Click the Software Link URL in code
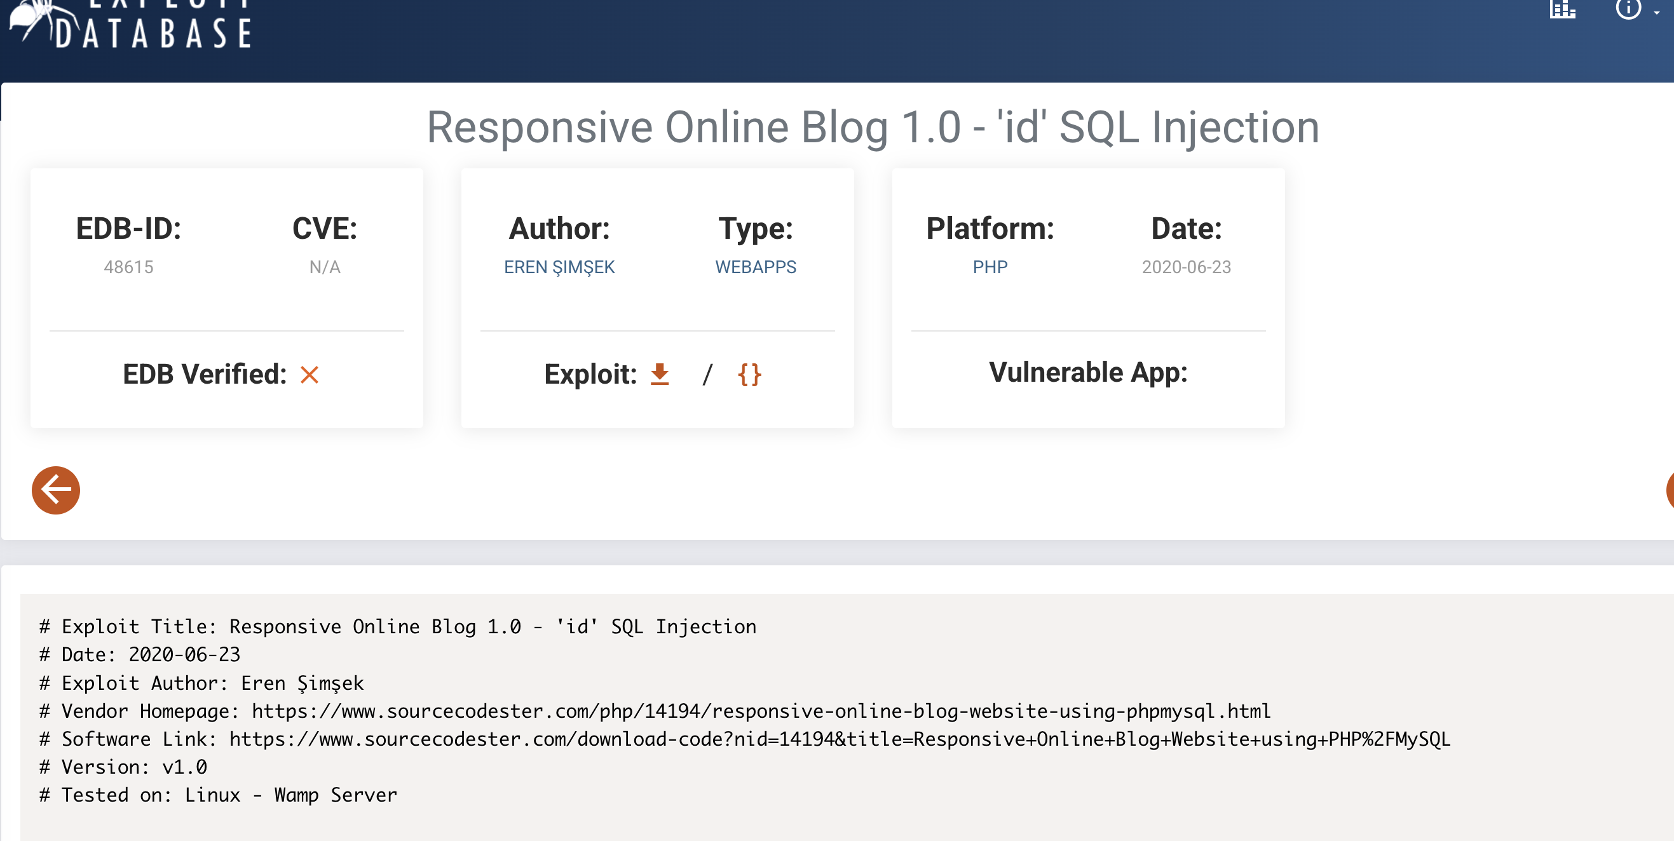Viewport: 1674px width, 841px height. coord(839,739)
